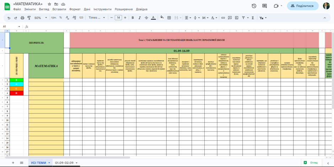Screen dimensions: 334x167
Task: Open the Вставити menu
Action: 59,9
